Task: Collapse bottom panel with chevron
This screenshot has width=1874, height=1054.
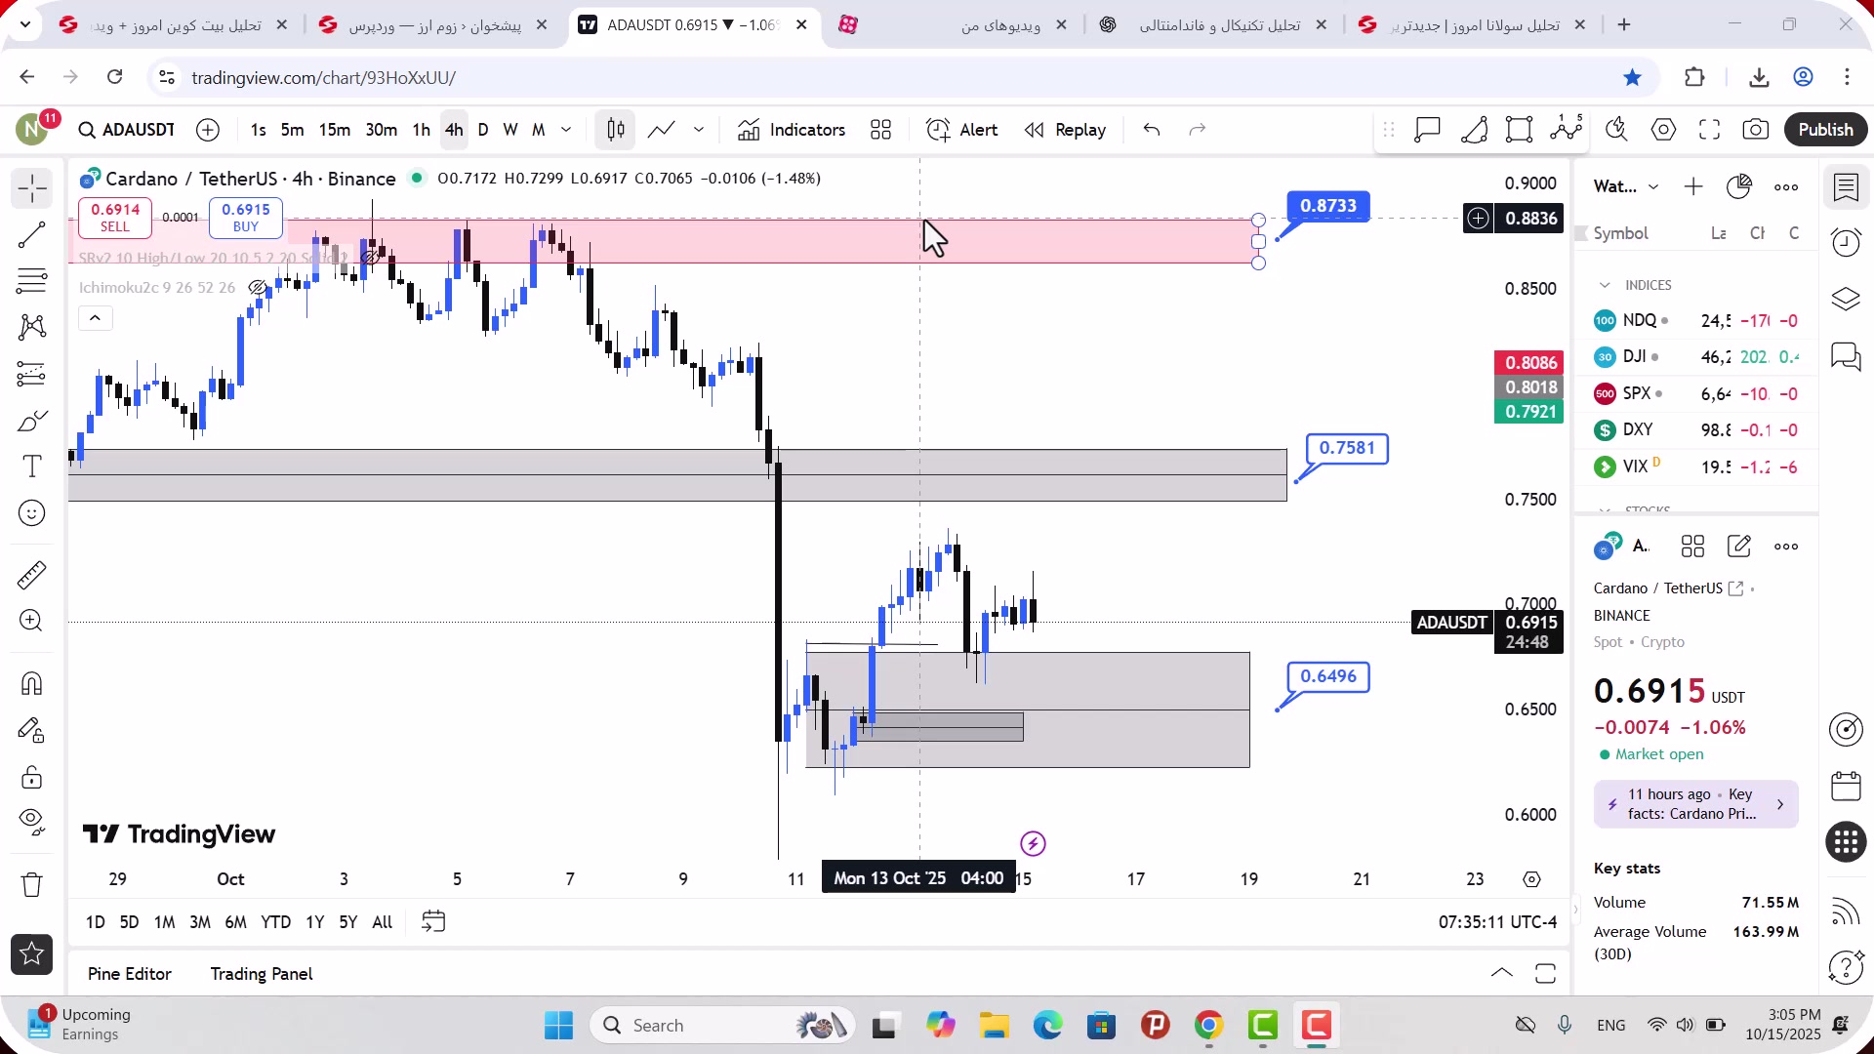Action: 1502,973
